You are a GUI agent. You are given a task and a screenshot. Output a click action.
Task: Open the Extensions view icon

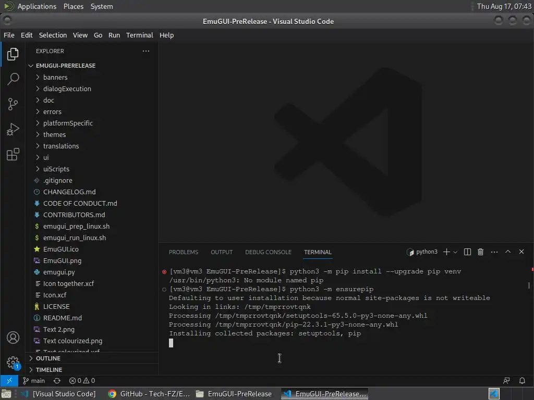pyautogui.click(x=13, y=154)
